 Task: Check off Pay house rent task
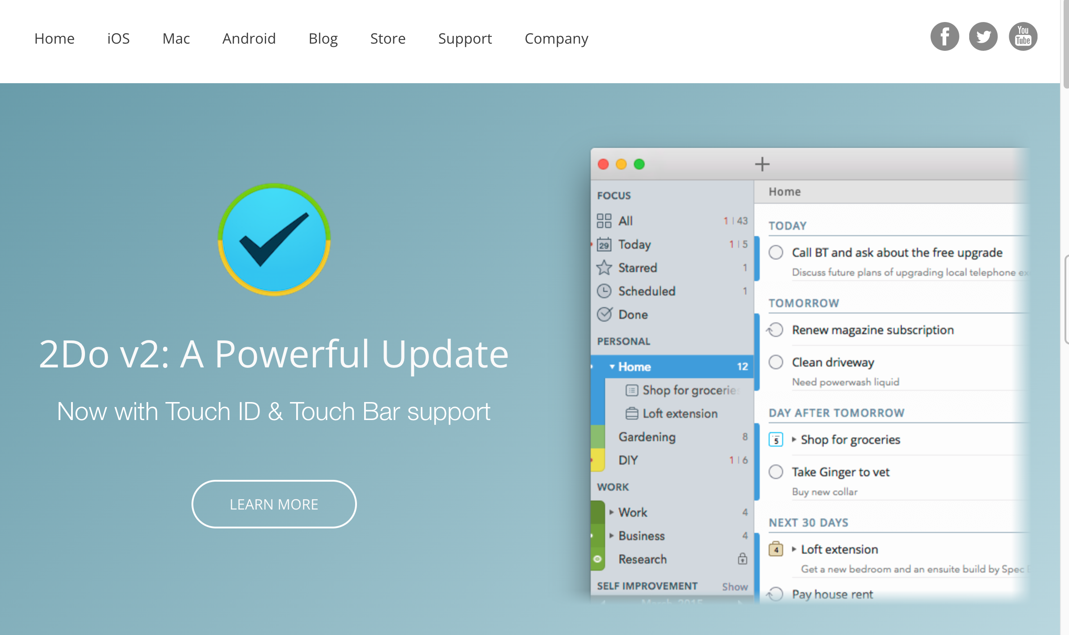775,594
